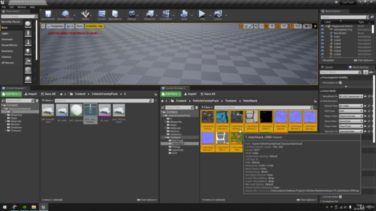Open the Content toolbar icon
The height and width of the screenshot is (211, 376).
[x=102, y=15]
